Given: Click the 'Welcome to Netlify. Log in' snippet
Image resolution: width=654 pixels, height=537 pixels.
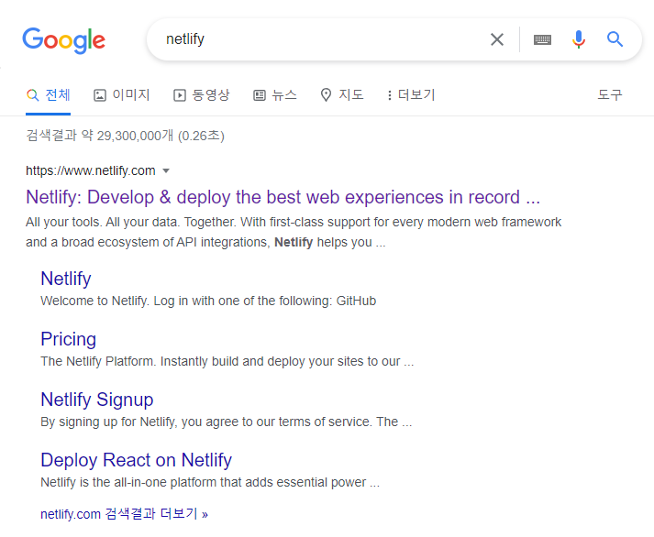Looking at the screenshot, I should [x=208, y=301].
